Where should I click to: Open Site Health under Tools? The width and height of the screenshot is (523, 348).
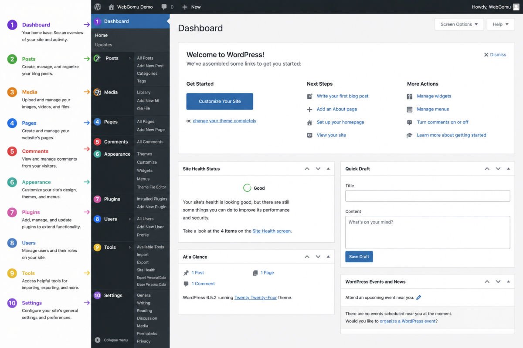coord(146,270)
